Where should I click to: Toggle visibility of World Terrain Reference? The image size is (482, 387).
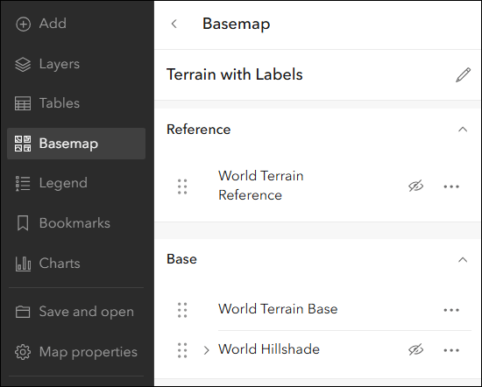[x=416, y=186]
